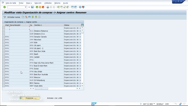Print using the printer icon
Viewport: 188px width, 106px height.
pyautogui.click(x=48, y=7)
